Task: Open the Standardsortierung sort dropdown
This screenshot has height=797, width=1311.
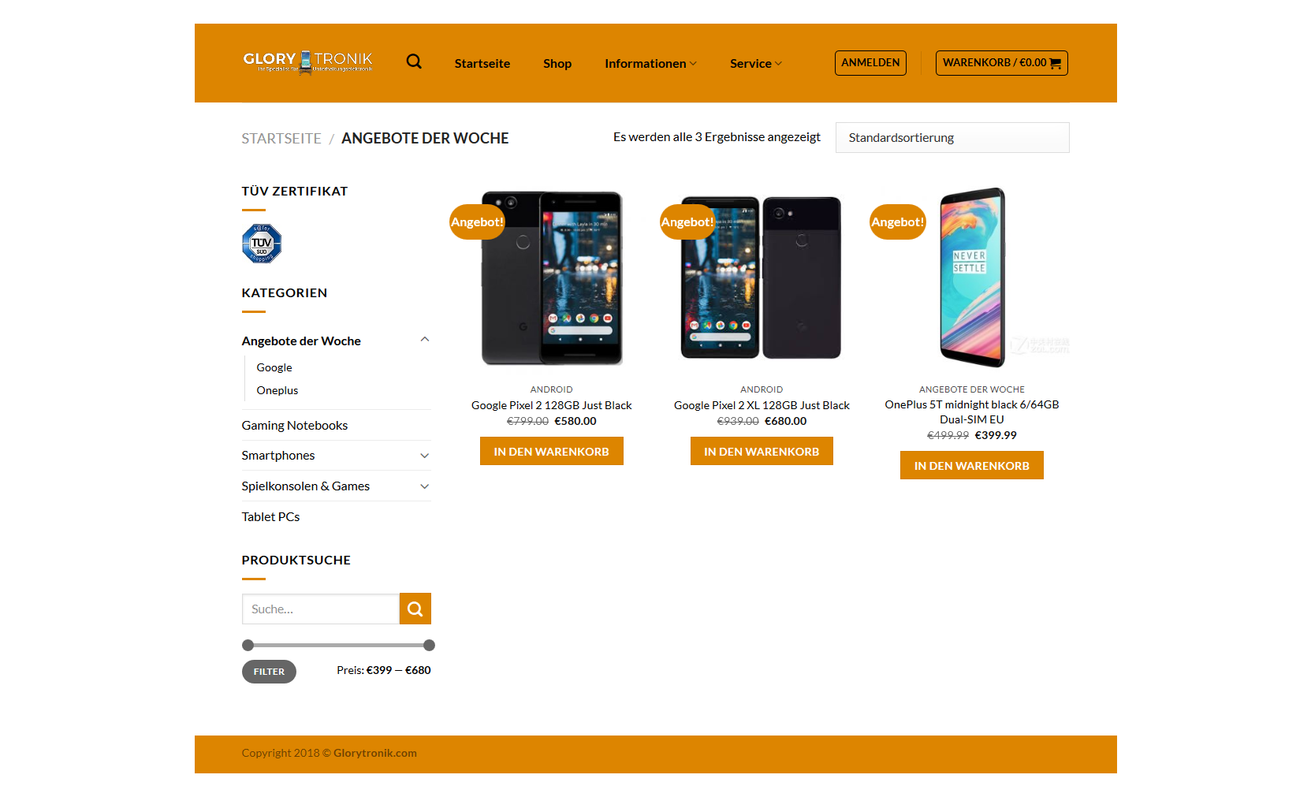Action: 952,138
